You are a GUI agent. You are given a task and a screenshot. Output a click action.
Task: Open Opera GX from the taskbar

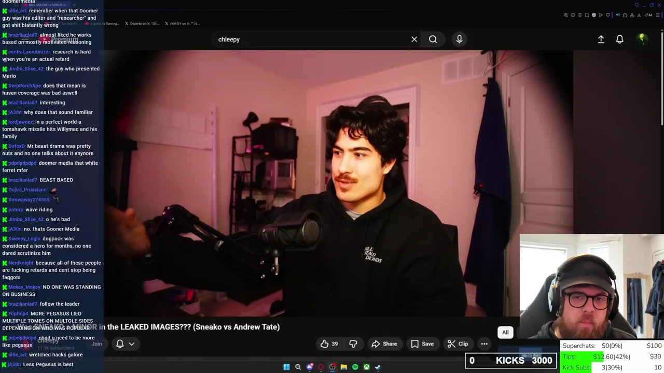click(x=321, y=367)
